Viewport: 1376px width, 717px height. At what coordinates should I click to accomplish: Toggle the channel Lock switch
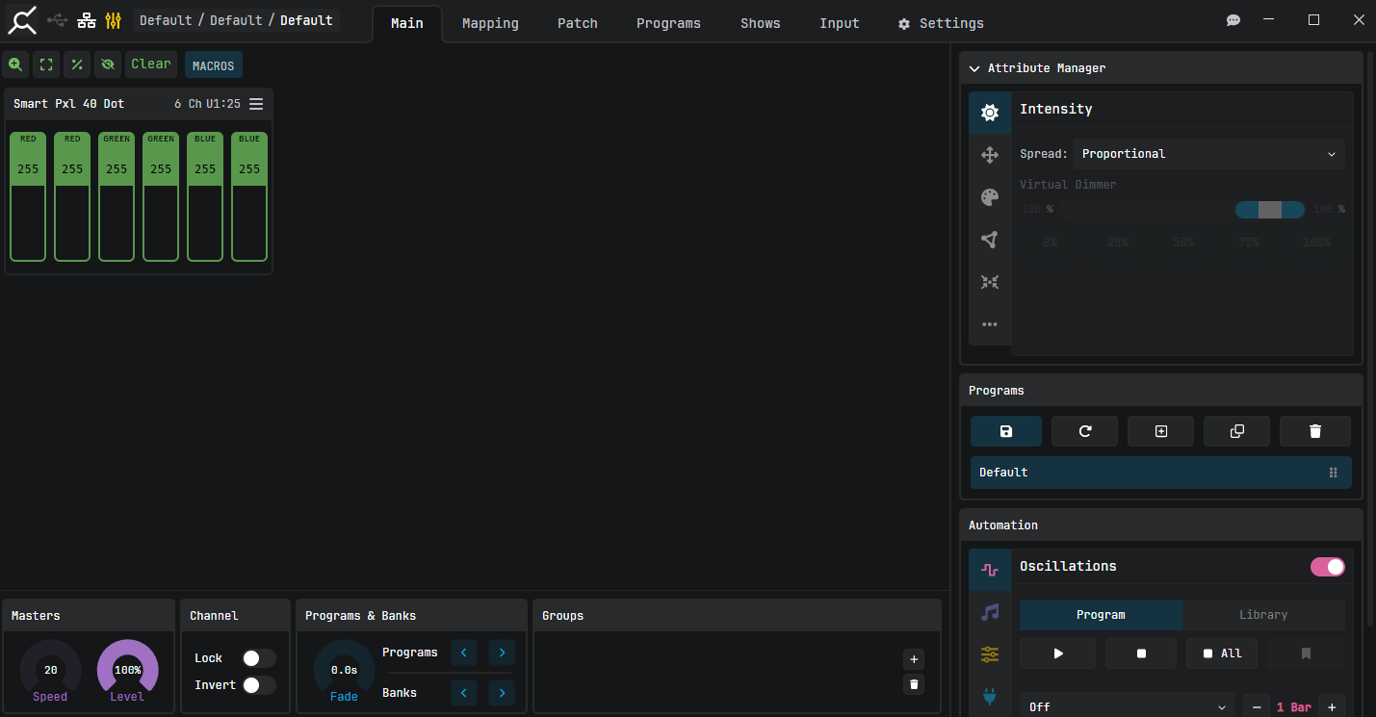(x=259, y=658)
